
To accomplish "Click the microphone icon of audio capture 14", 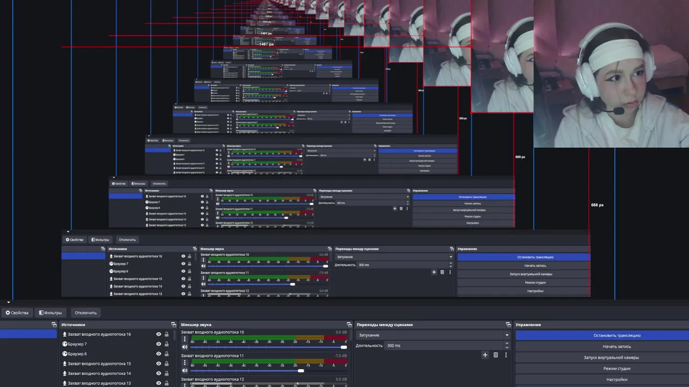I will [65, 374].
